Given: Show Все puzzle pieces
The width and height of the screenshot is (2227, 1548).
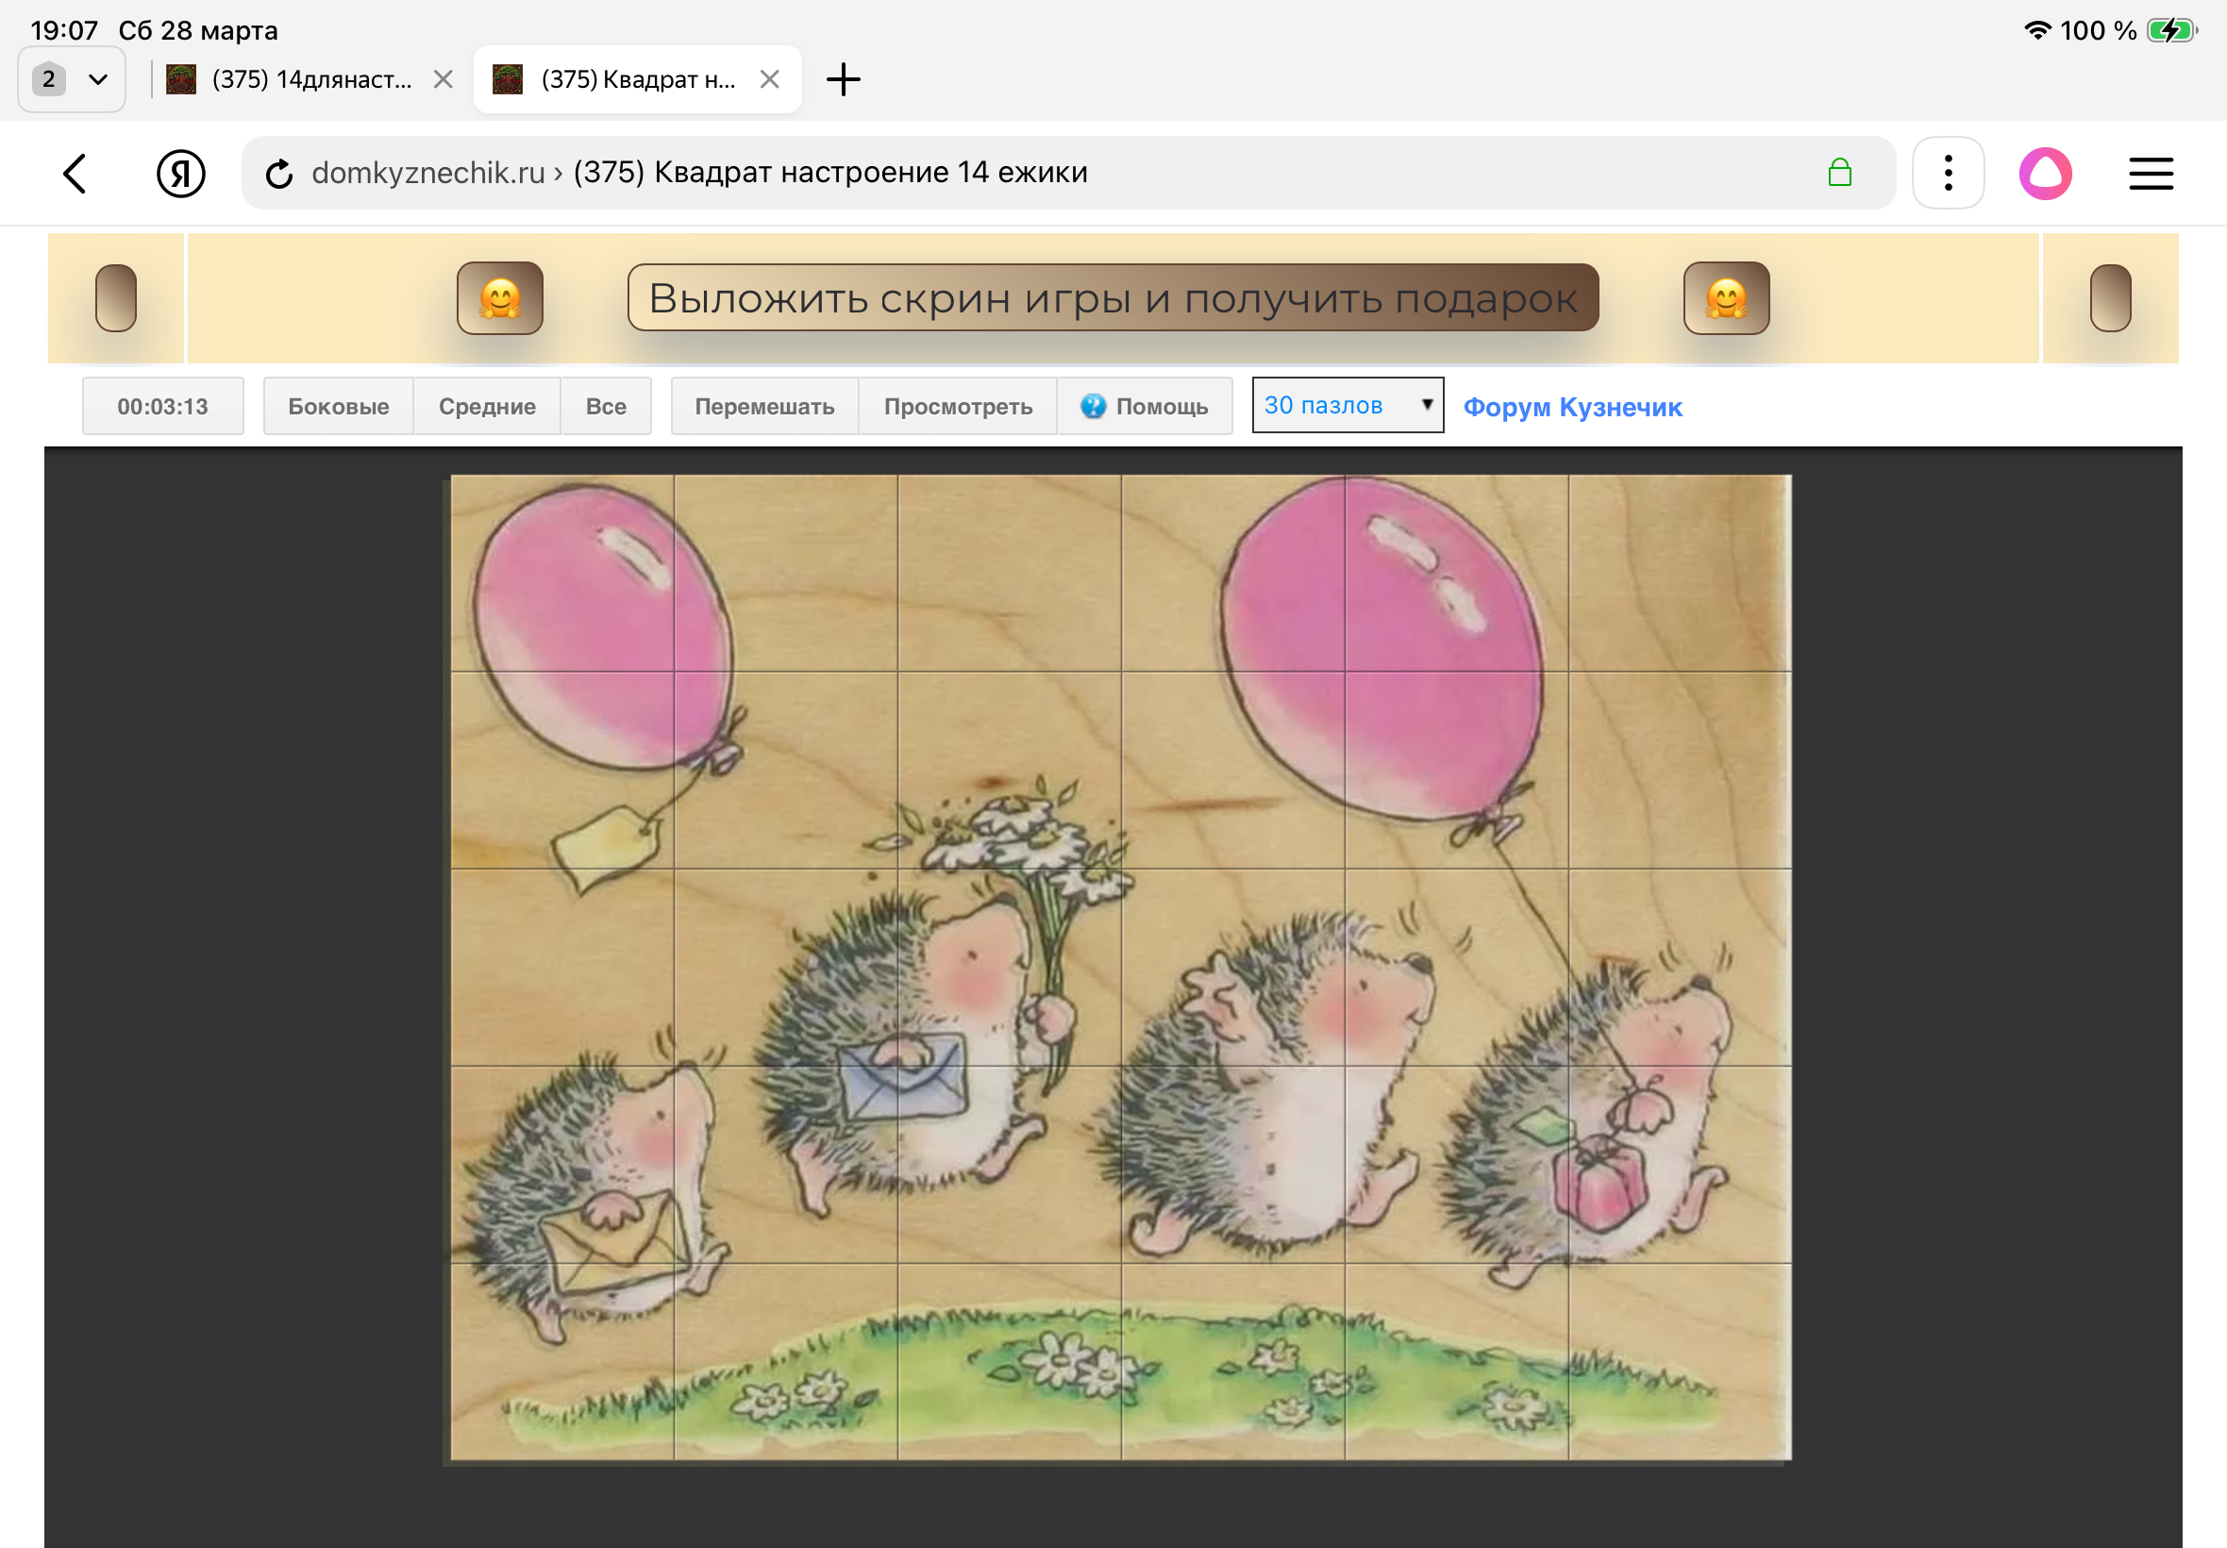Looking at the screenshot, I should pyautogui.click(x=606, y=407).
